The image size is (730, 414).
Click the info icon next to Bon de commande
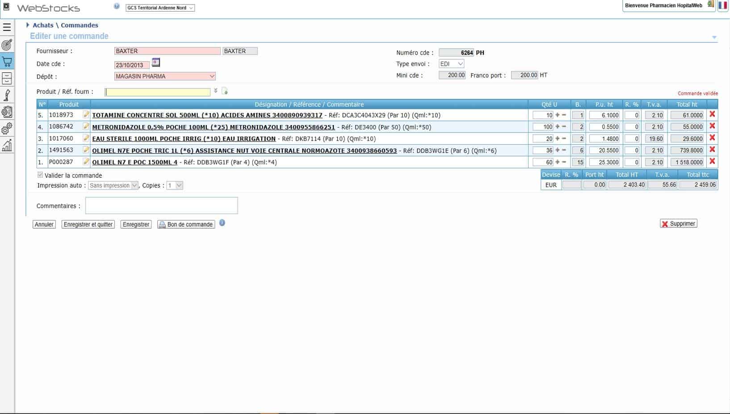point(222,223)
